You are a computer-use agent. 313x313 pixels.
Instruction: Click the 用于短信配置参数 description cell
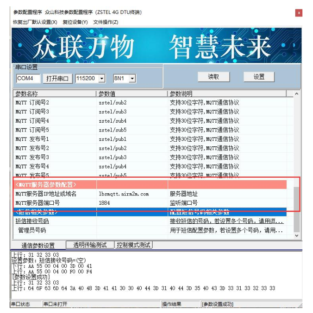[x=227, y=231]
